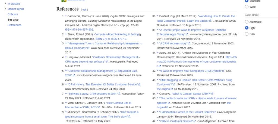Image resolution: width=278 pixels, height=124 pixels.
Task: Open Wondering How to Create Ideal Consumer Profile link
Action: coord(196,18)
